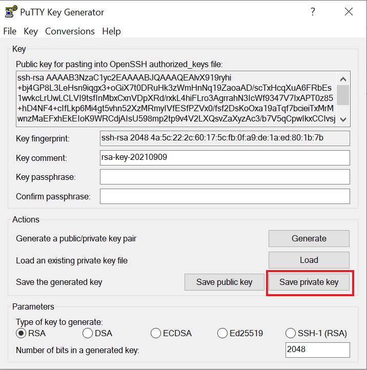Click 'Public key for pasting into OpenSSH' label
The image size is (367, 370).
(x=119, y=64)
